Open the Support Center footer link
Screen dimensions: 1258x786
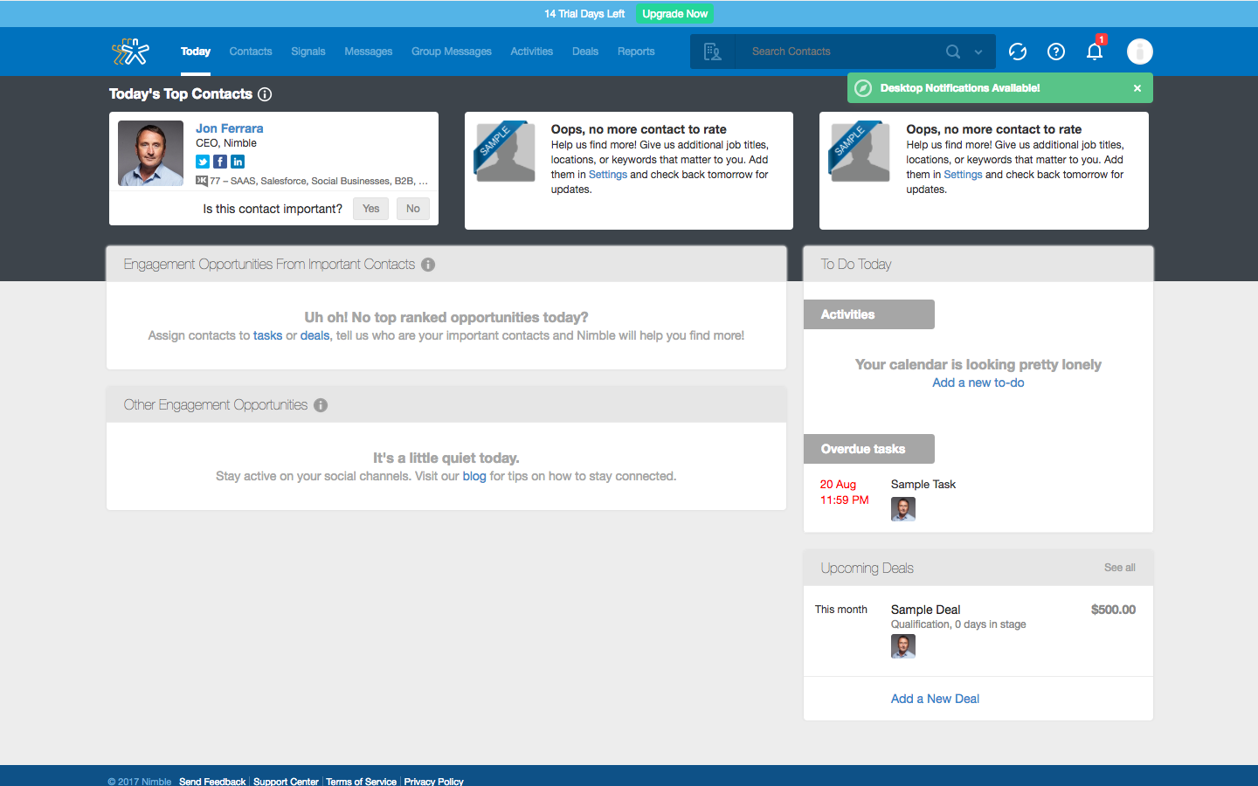click(286, 782)
